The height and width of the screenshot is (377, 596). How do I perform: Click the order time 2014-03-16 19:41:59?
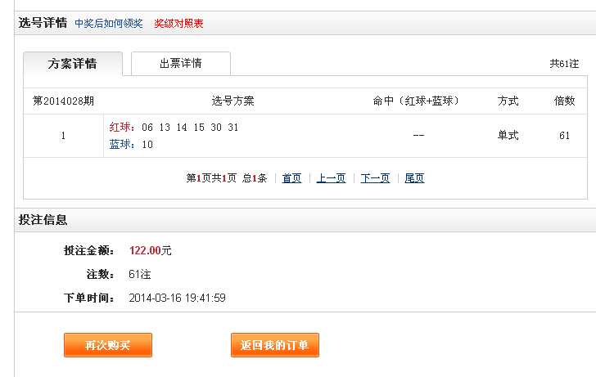click(x=177, y=298)
